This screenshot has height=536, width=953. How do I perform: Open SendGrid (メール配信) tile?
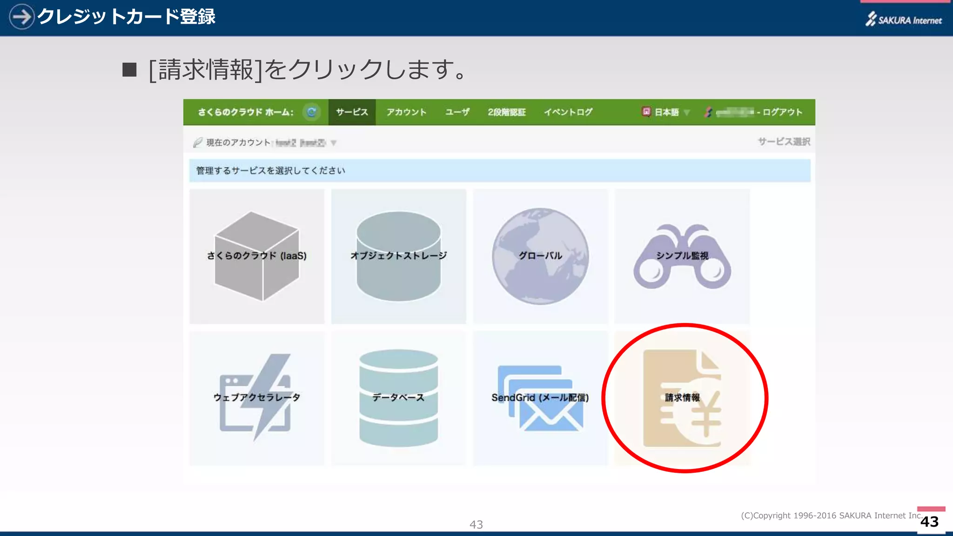pos(540,398)
